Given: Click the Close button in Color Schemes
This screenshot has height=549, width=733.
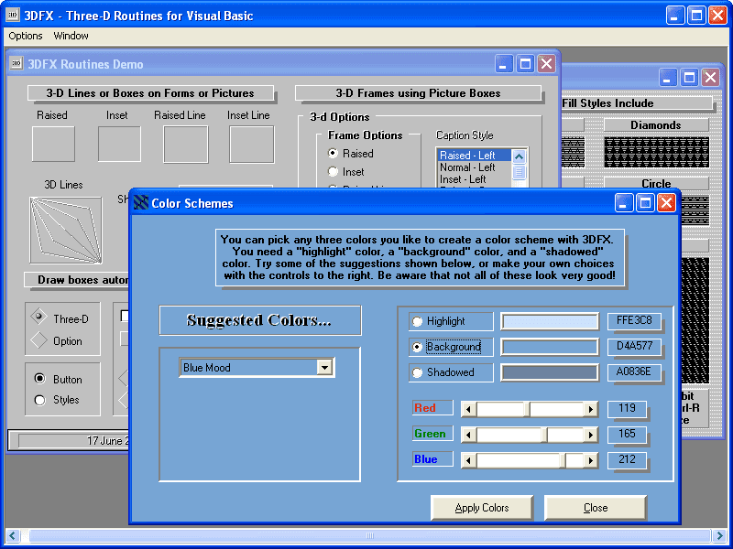Looking at the screenshot, I should coord(596,508).
